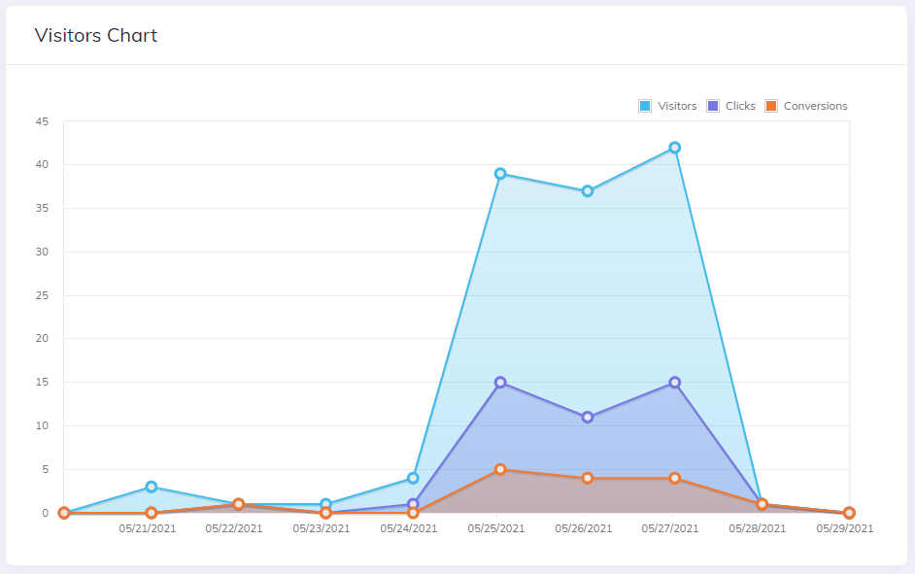
Task: Click the Visitors data point at 05/25/2021
Action: tap(498, 174)
